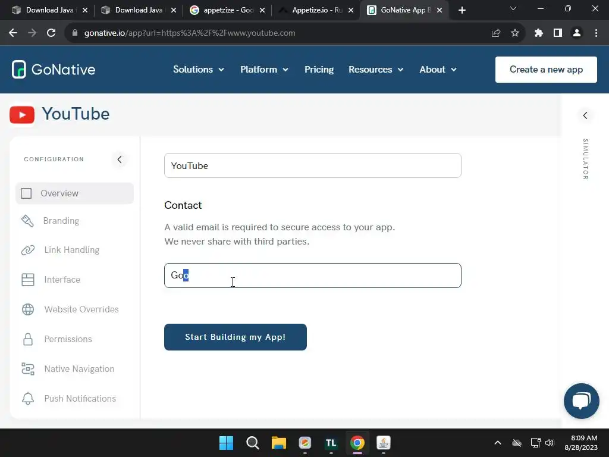This screenshot has height=457, width=609.
Task: Expand the Platform dropdown menu
Action: click(264, 70)
